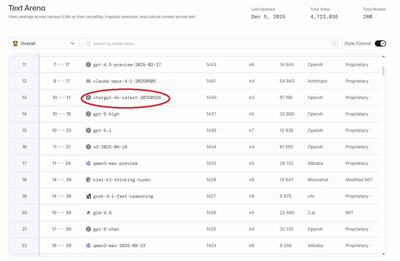400x261 pixels.
Task: Click the Moonshot organization cell
Action: point(318,180)
